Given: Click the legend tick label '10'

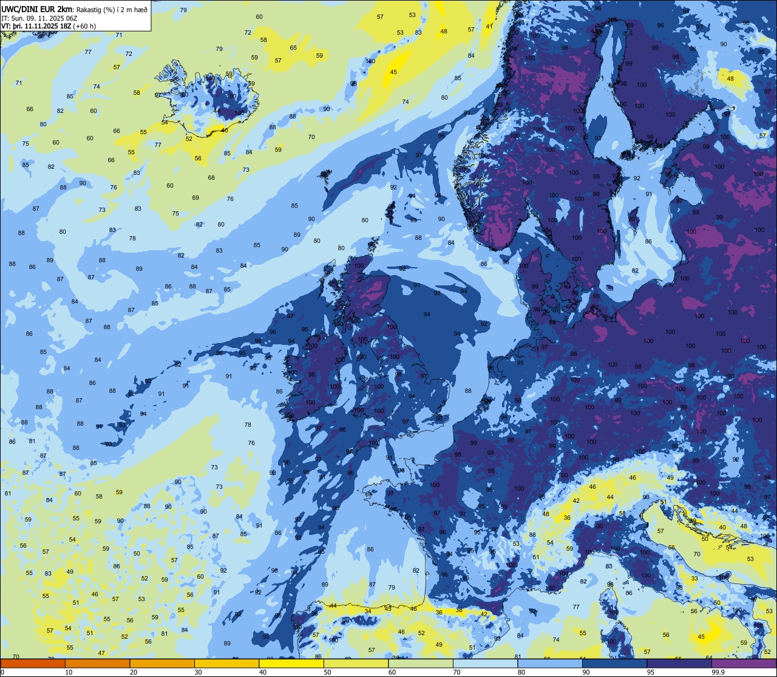Looking at the screenshot, I should pos(69,672).
